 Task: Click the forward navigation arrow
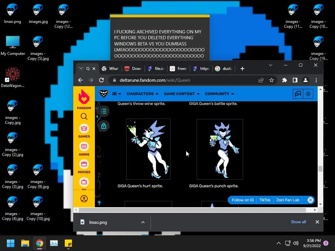(91, 80)
